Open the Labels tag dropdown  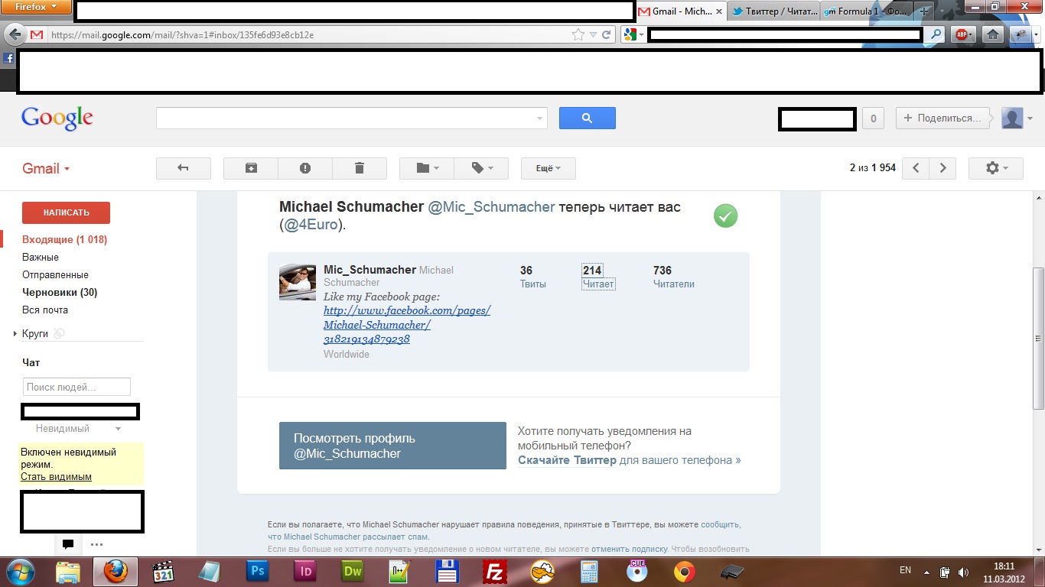[x=481, y=168]
